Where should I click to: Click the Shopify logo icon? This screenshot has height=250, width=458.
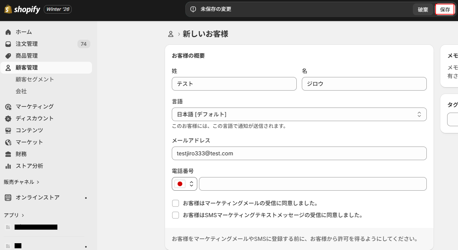(8, 9)
